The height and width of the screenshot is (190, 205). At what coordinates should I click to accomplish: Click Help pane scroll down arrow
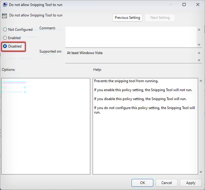point(201,172)
